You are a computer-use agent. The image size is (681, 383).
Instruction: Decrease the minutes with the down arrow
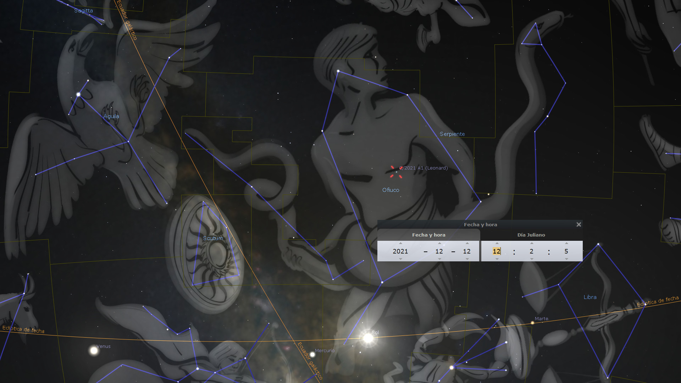point(532,259)
